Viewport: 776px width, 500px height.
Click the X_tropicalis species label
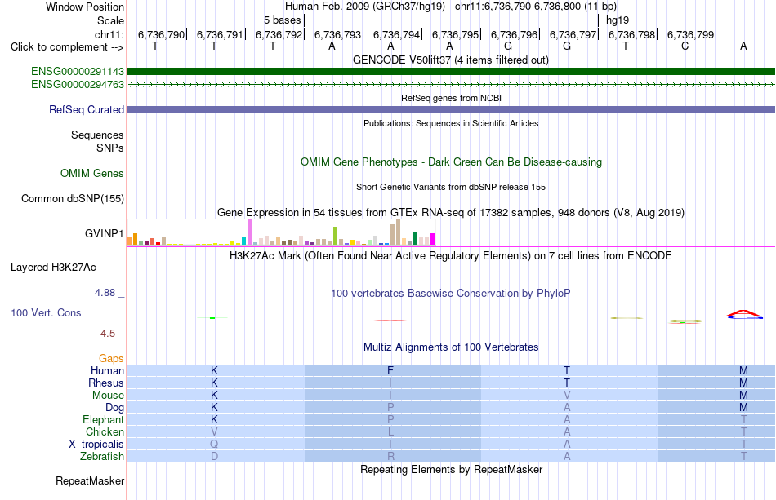tap(96, 445)
